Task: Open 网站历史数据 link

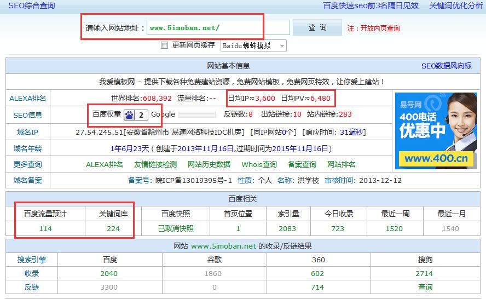Action: [x=209, y=164]
